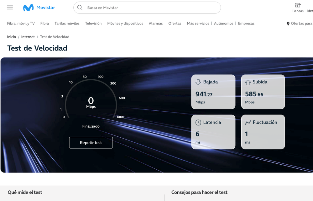The image size is (313, 201).
Task: Expand the Más servicios menu
Action: [x=198, y=24]
